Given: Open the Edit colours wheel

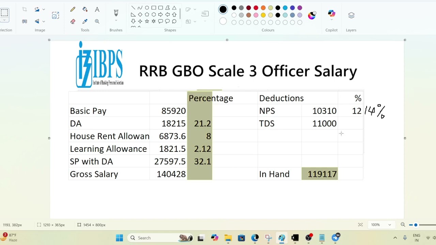Looking at the screenshot, I should 312,15.
